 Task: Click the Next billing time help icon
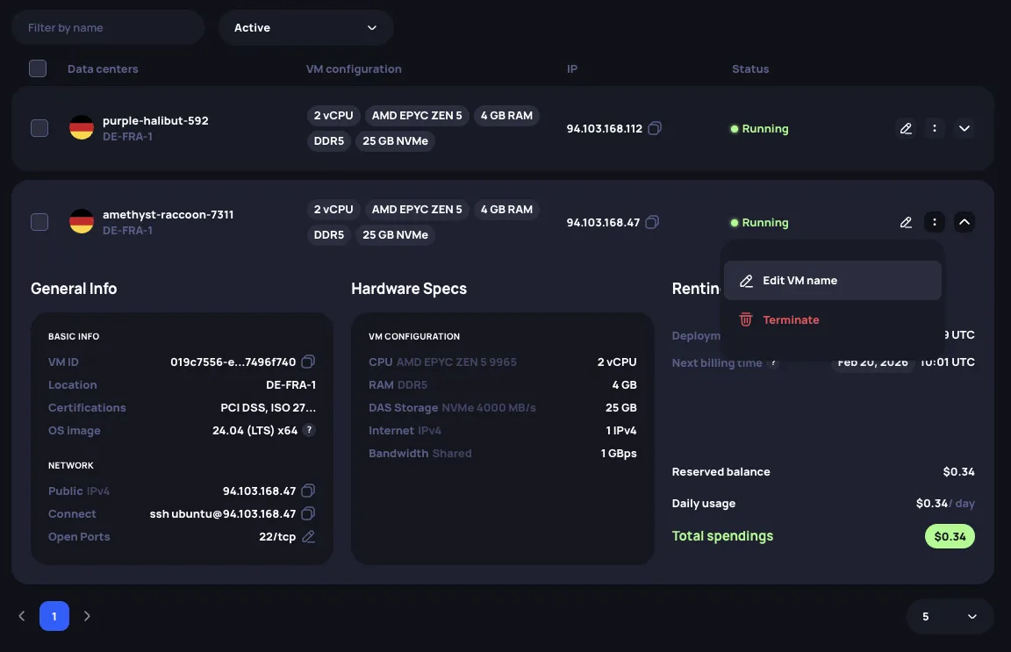point(772,362)
